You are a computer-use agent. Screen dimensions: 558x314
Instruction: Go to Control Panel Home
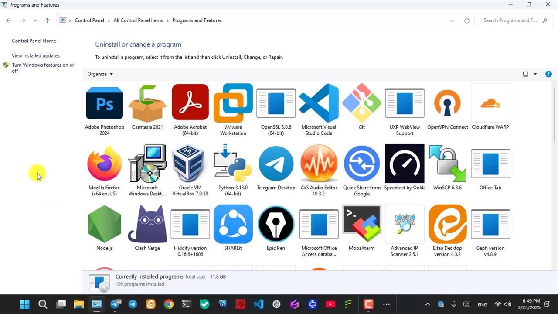click(x=34, y=41)
